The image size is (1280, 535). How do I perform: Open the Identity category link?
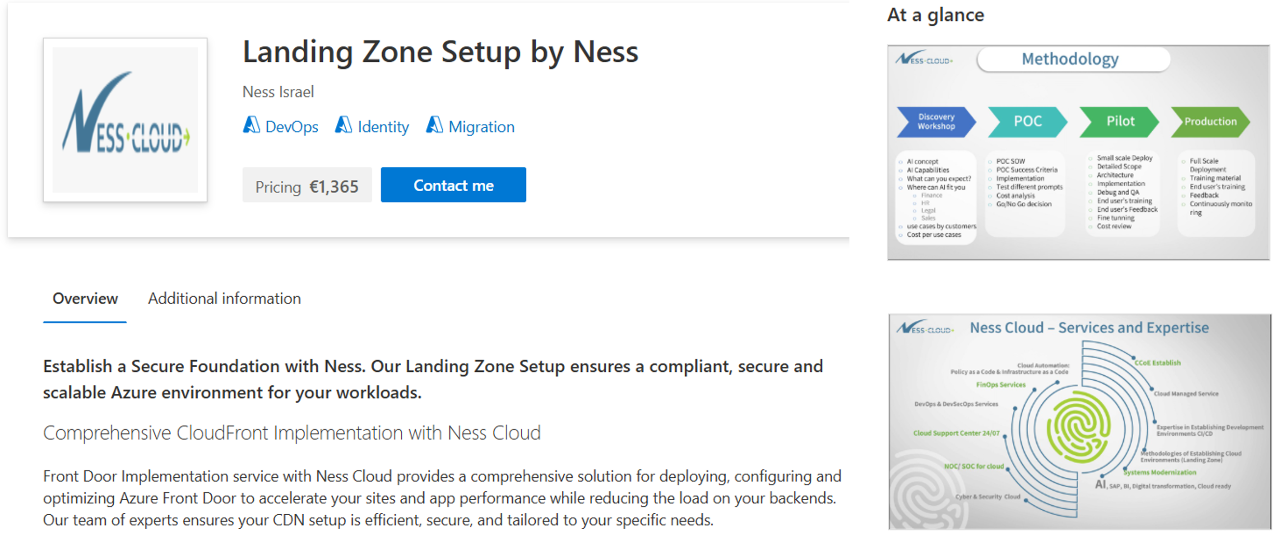[x=383, y=127]
